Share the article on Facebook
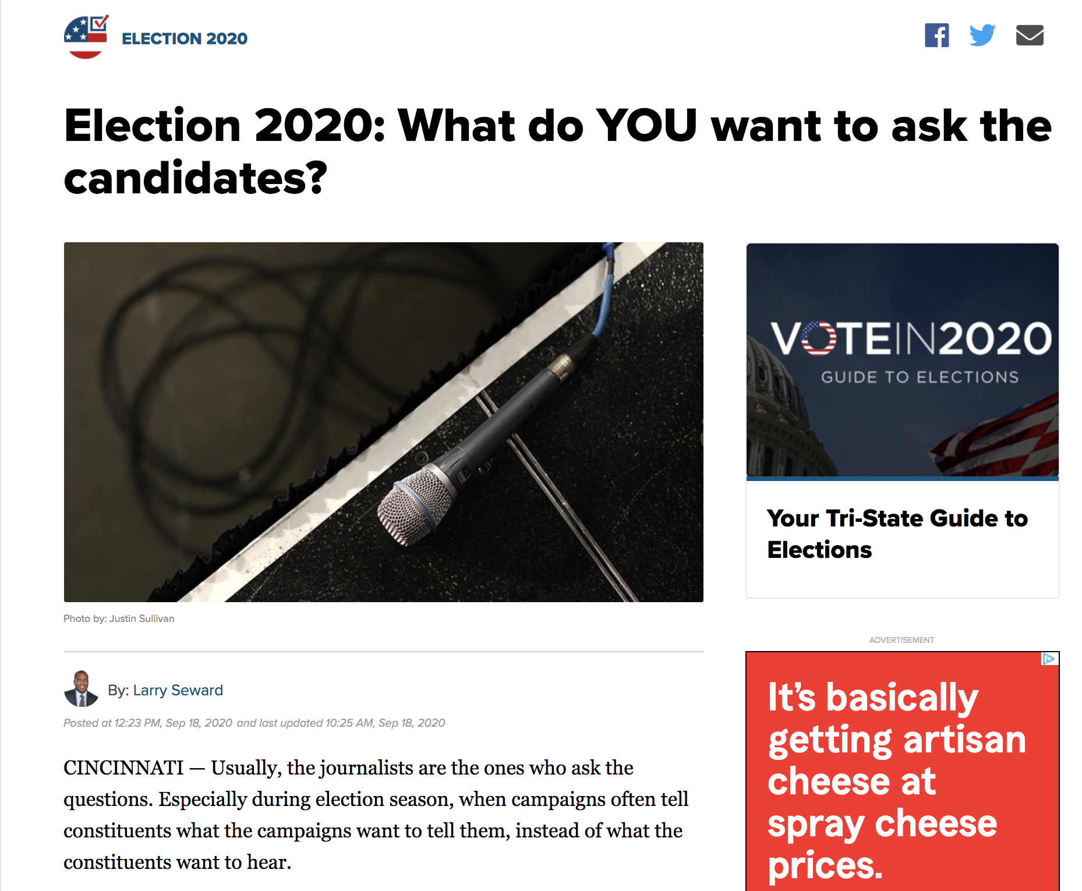The width and height of the screenshot is (1082, 891). tap(936, 36)
